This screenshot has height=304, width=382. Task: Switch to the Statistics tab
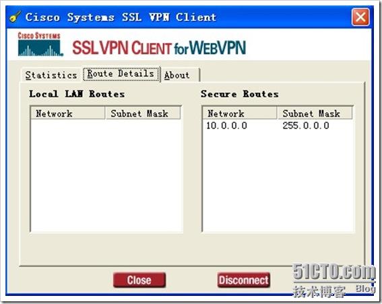pos(51,75)
